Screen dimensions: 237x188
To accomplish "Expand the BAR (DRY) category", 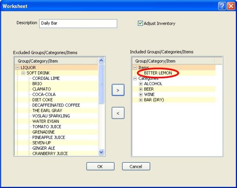I will (141, 100).
